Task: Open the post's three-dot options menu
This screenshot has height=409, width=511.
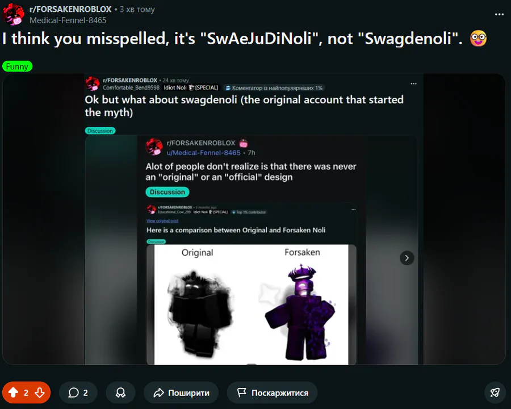Action: pyautogui.click(x=499, y=14)
